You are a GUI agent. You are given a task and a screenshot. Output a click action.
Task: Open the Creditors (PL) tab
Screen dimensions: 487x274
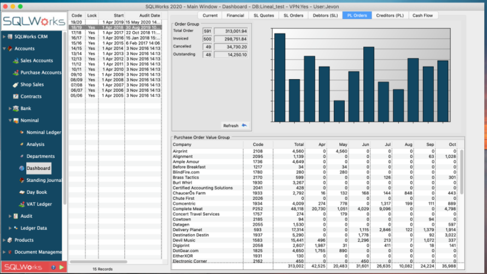point(390,15)
